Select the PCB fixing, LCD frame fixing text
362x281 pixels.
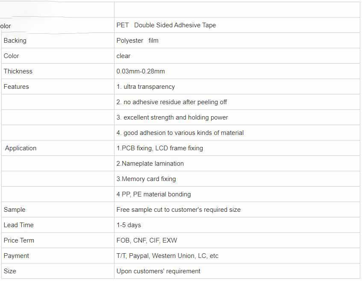(x=160, y=148)
